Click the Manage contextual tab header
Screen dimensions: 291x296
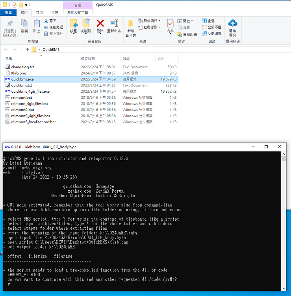click(78, 5)
